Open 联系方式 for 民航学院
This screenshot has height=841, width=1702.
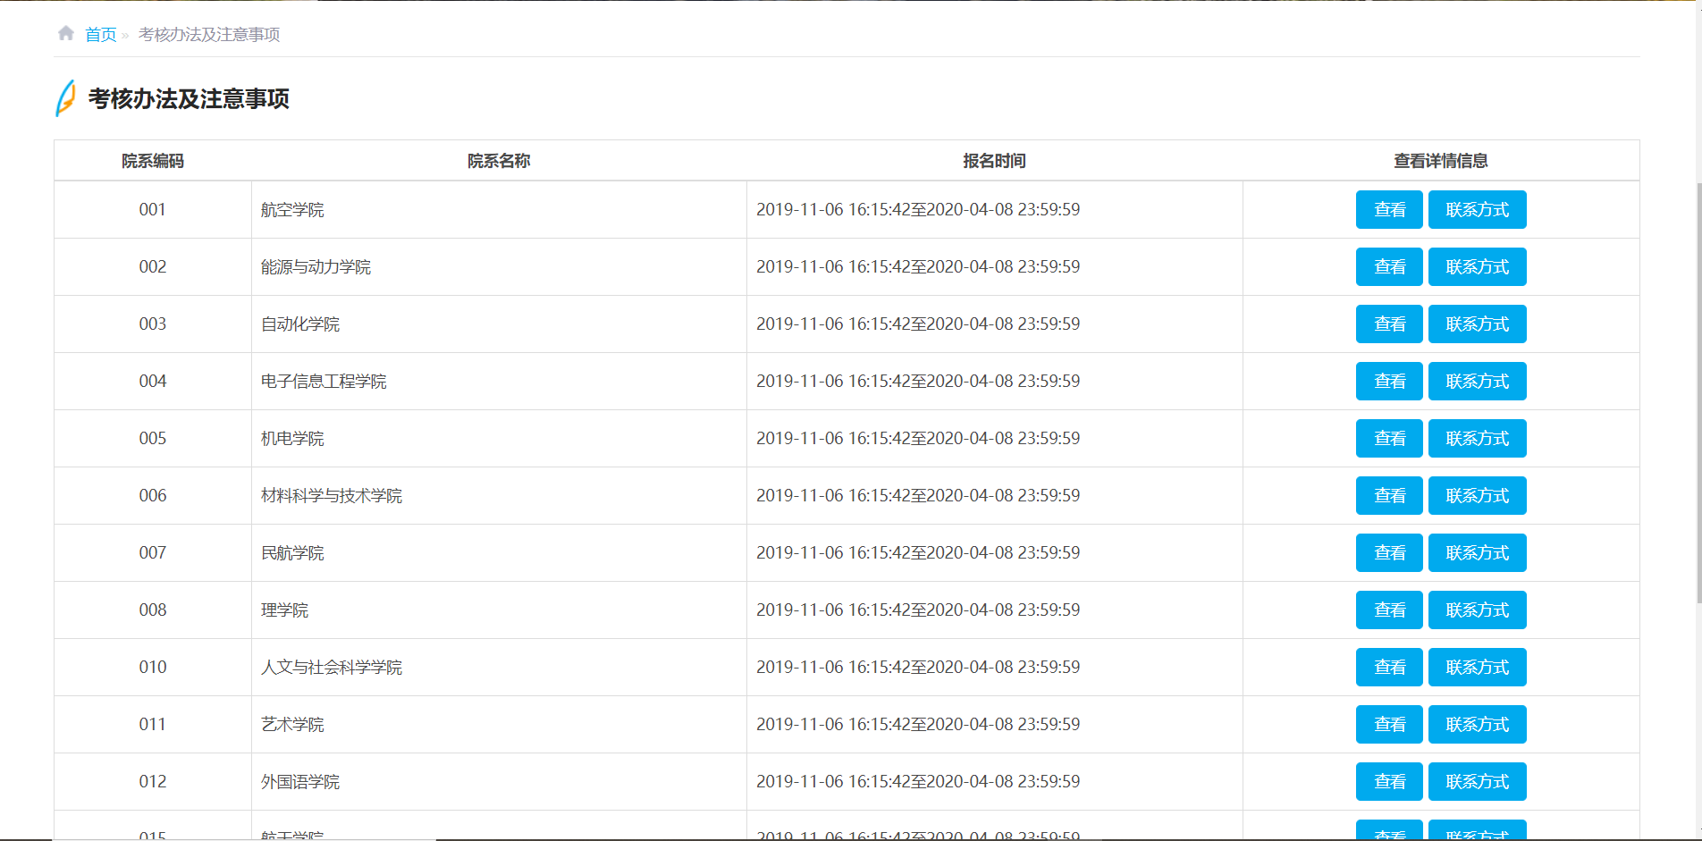(x=1477, y=552)
